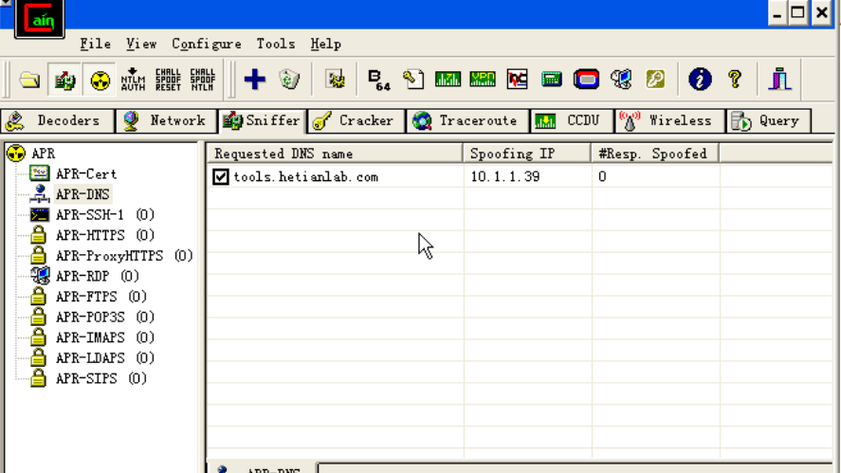Sort by #Resp. Spoofed column header
This screenshot has width=841, height=473.
(x=655, y=154)
